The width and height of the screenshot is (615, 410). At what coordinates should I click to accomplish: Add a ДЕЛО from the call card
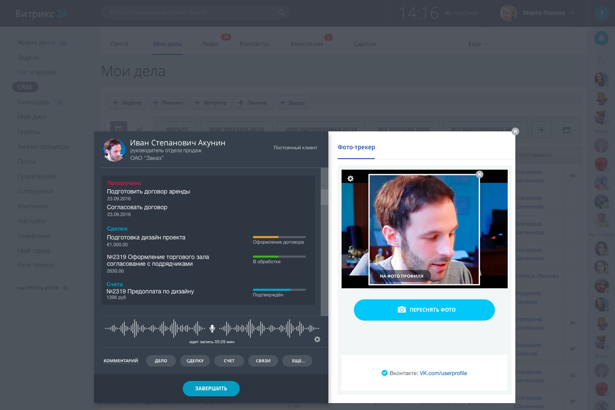(161, 361)
